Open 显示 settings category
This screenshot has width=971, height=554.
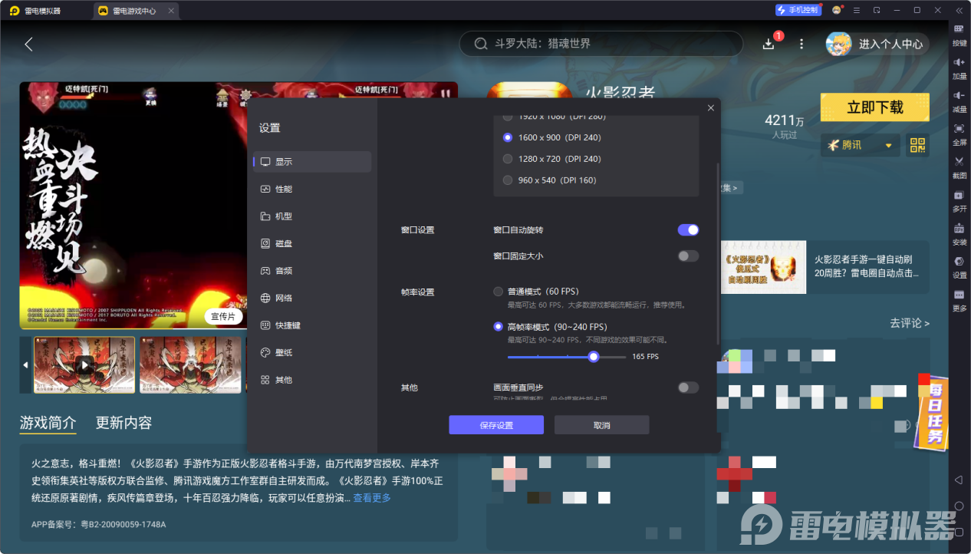pos(312,162)
